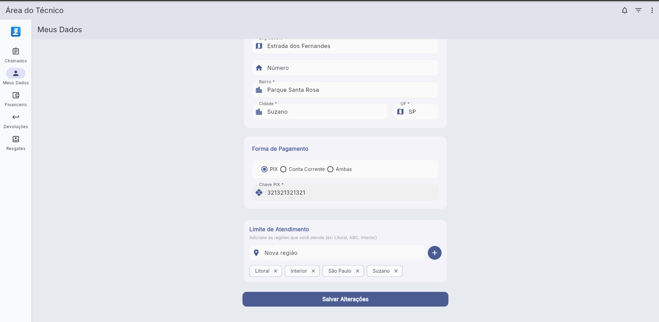Select PIX payment option

pyautogui.click(x=264, y=169)
